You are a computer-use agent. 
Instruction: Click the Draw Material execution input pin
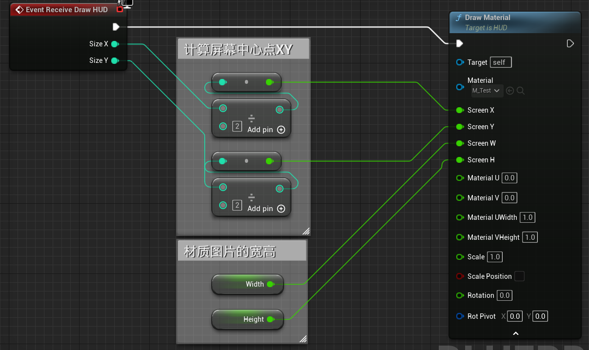tap(459, 43)
